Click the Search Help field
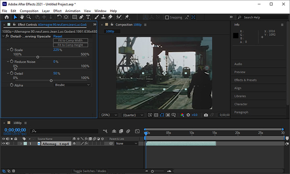The height and width of the screenshot is (174, 290). (262, 17)
